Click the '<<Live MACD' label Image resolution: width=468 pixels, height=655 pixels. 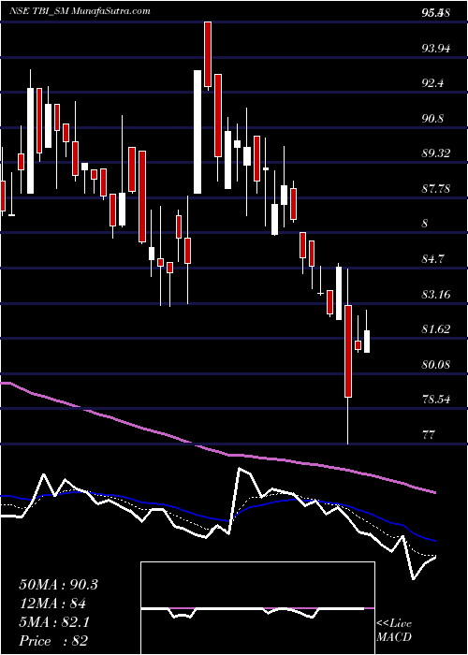tap(394, 631)
